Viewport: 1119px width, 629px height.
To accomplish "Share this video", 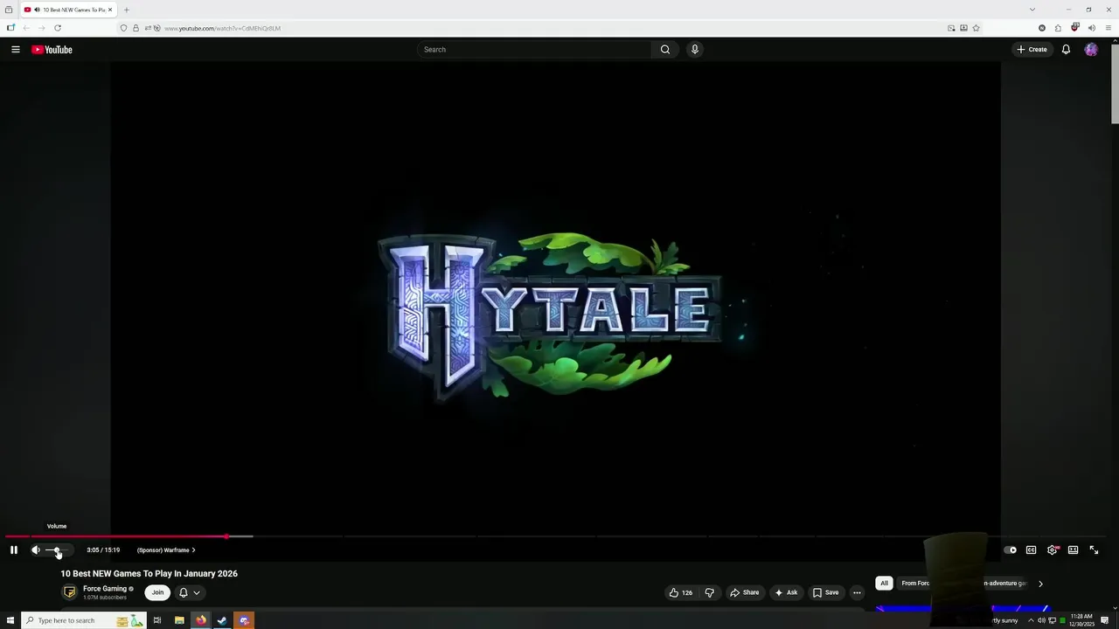I will pyautogui.click(x=744, y=592).
